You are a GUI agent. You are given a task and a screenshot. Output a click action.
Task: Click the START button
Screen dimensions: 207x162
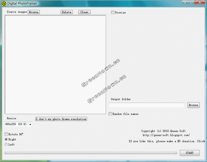(190, 153)
